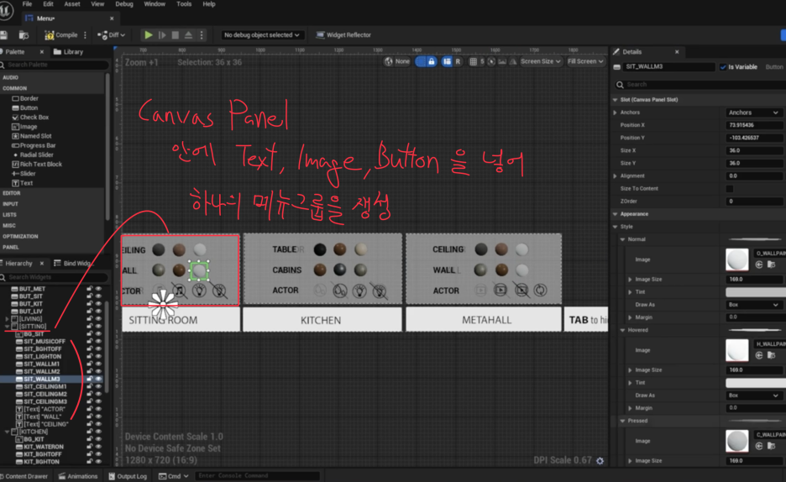Switch to the Library tab

coord(69,51)
